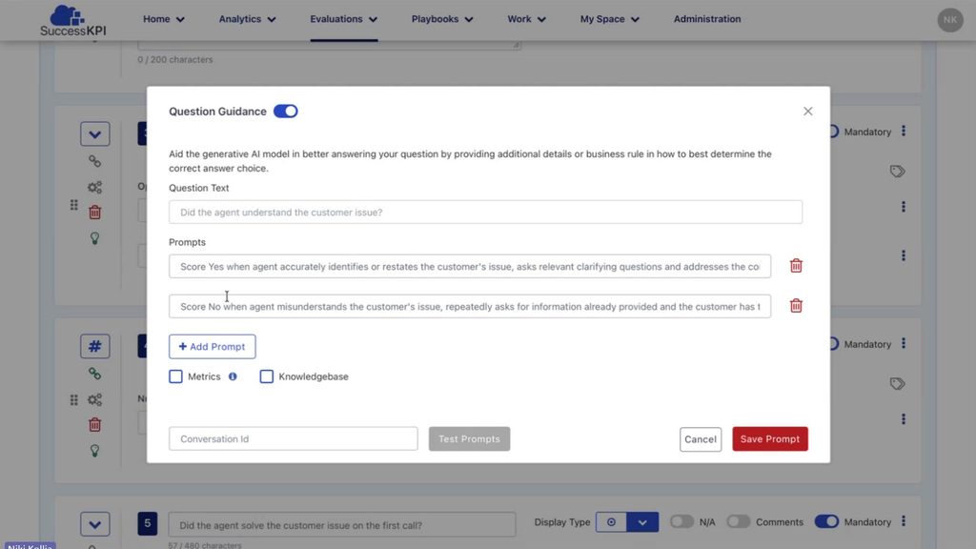Delete question 4 with the trash icon
This screenshot has height=549, width=976.
coord(94,424)
